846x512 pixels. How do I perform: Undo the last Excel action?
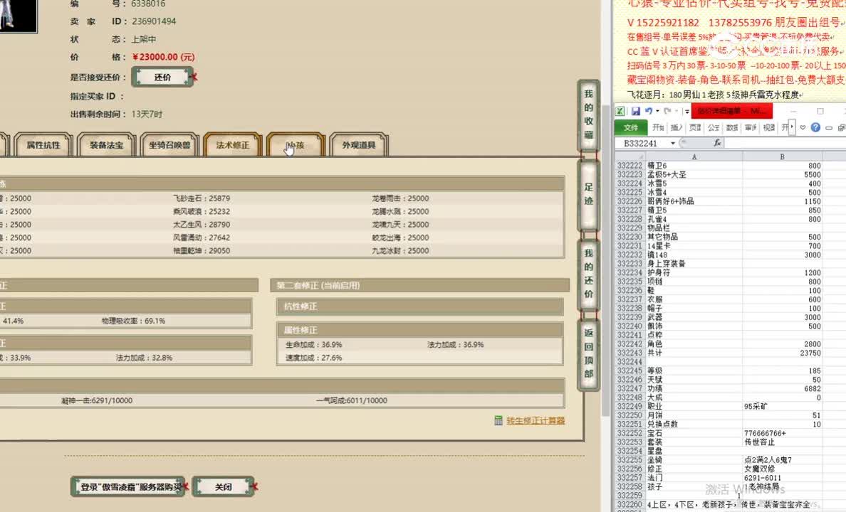coord(649,111)
